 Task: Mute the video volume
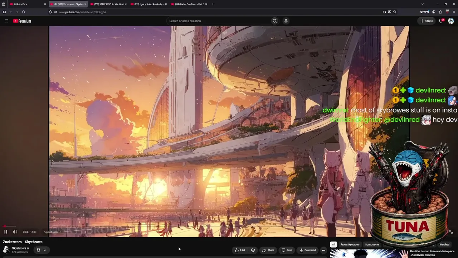pyautogui.click(x=15, y=232)
